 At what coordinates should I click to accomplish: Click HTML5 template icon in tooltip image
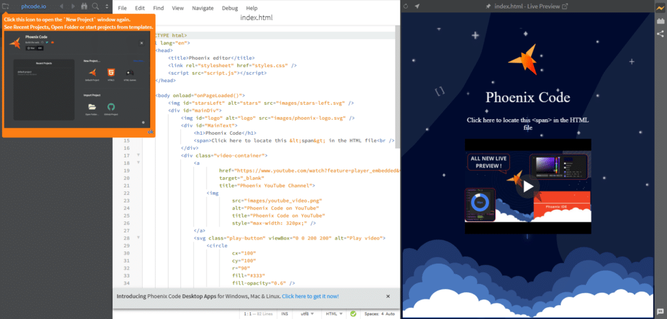111,74
